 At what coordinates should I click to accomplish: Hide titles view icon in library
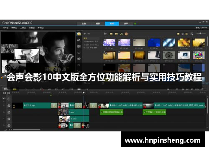pyautogui.click(x=178, y=34)
